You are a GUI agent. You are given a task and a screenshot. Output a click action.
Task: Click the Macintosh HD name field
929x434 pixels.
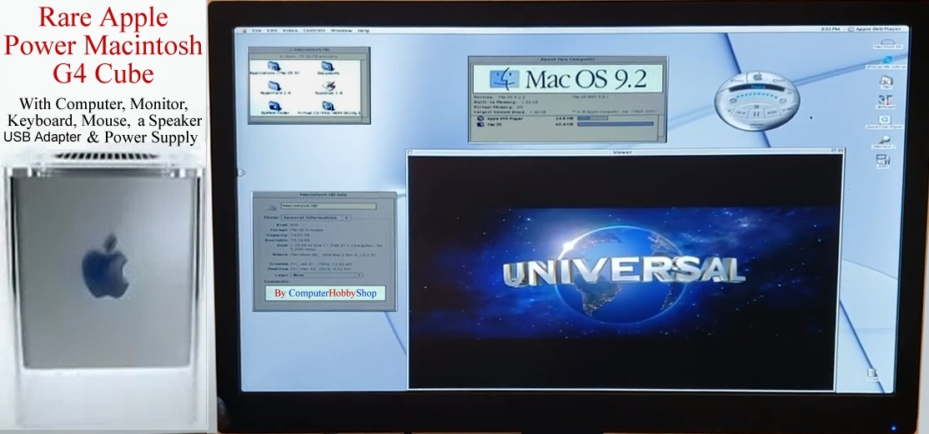tap(329, 206)
